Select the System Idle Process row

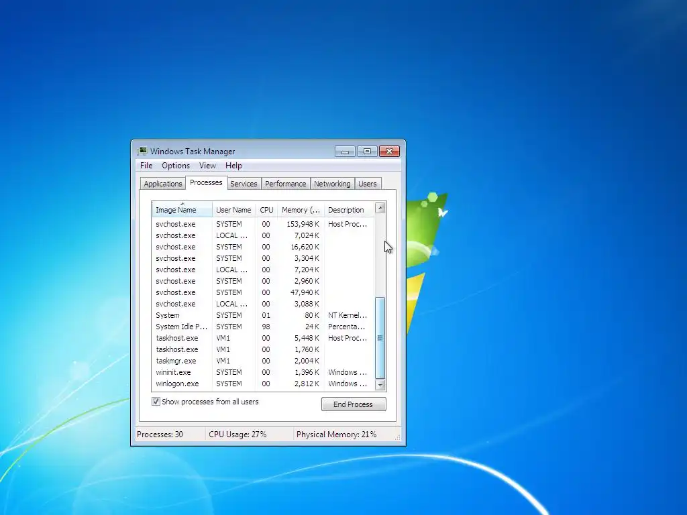pyautogui.click(x=263, y=327)
